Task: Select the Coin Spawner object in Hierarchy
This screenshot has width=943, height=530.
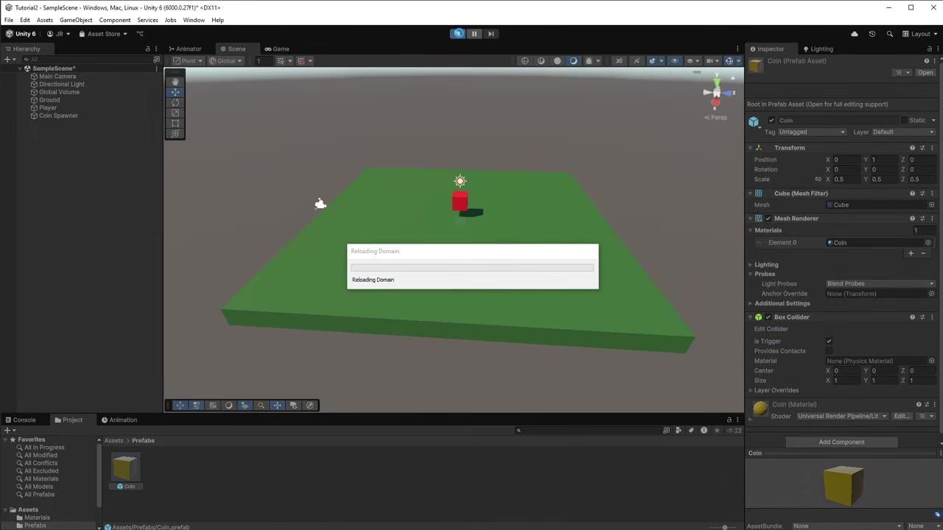Action: click(x=58, y=116)
